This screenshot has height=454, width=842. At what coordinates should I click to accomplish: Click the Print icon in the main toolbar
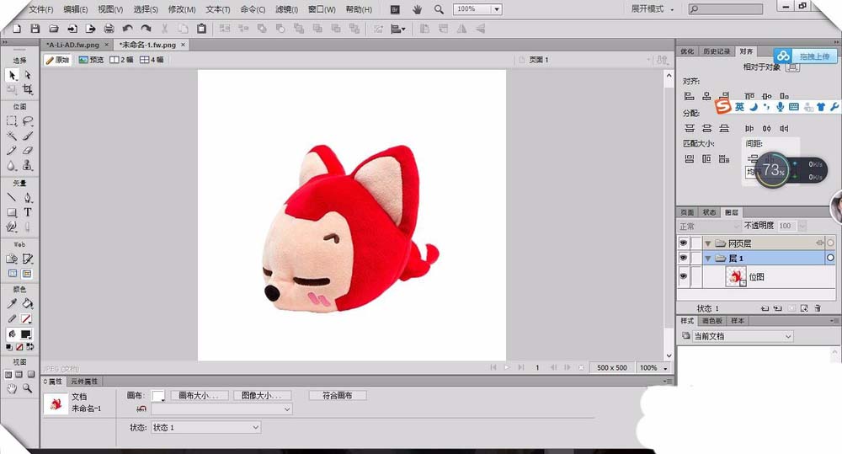tap(109, 29)
